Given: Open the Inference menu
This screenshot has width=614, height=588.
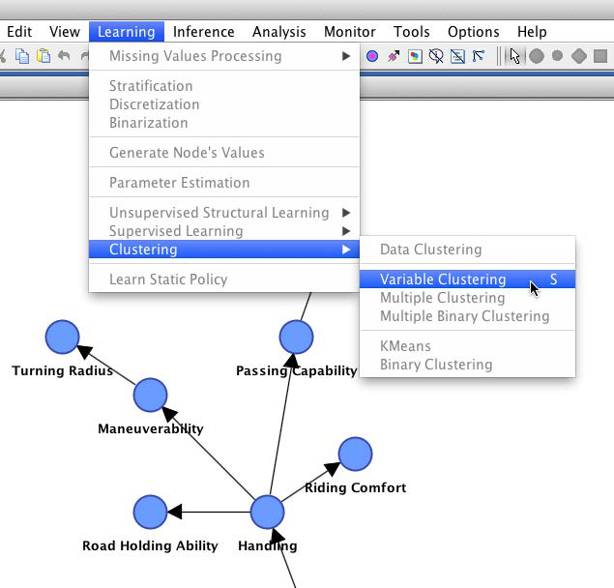Looking at the screenshot, I should (203, 32).
